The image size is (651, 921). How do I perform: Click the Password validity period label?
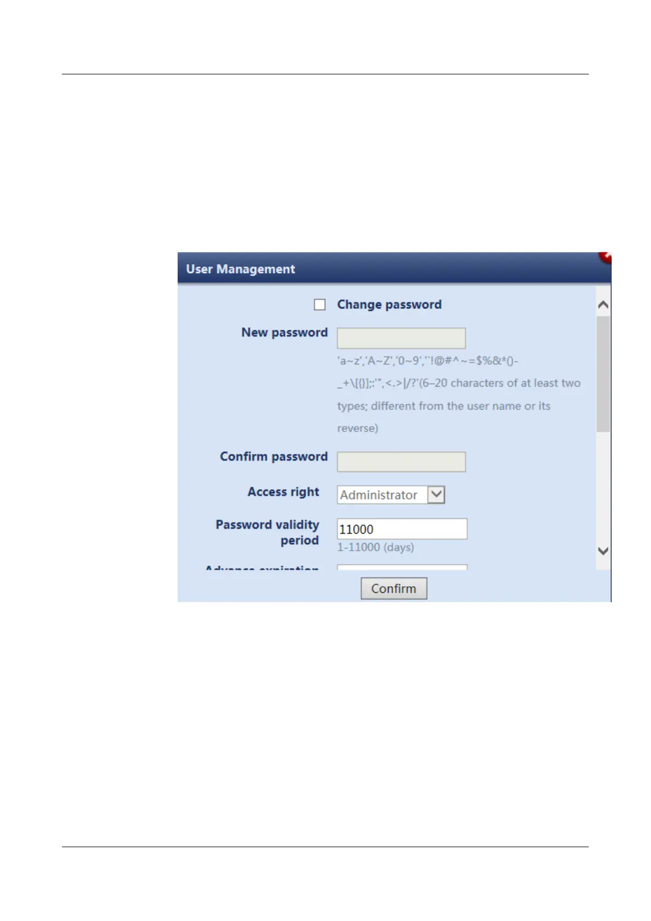[x=267, y=532]
